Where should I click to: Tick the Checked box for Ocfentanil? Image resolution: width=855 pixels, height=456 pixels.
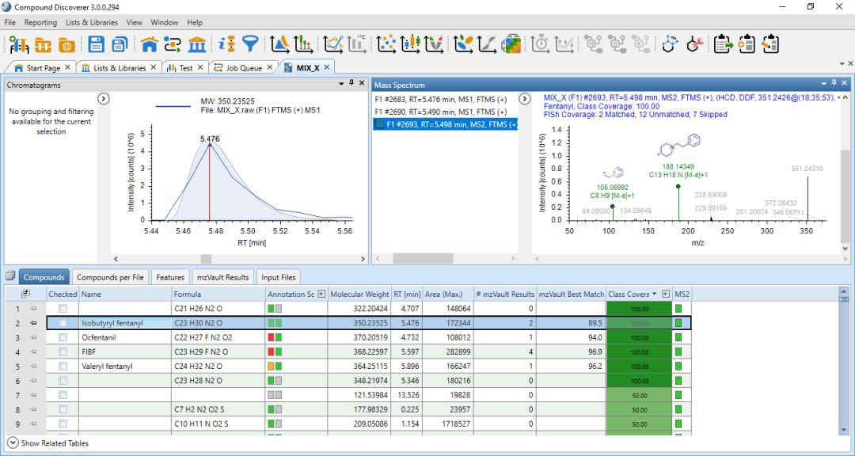coord(63,337)
